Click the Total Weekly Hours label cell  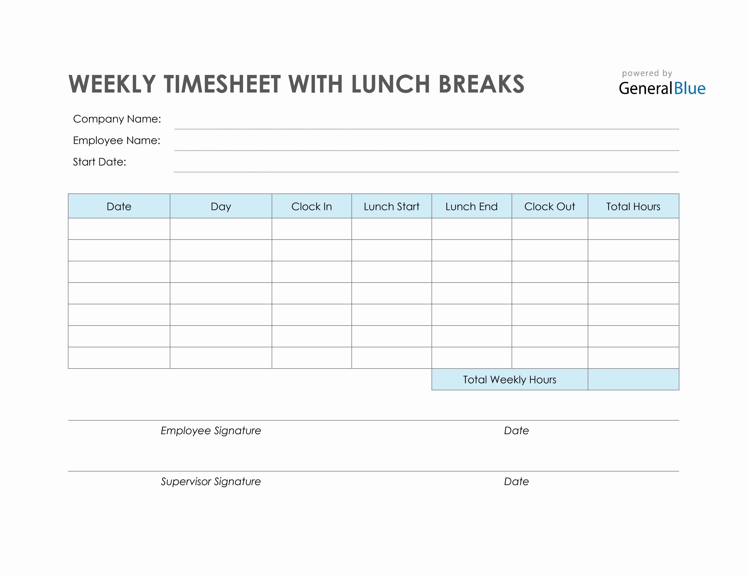510,379
